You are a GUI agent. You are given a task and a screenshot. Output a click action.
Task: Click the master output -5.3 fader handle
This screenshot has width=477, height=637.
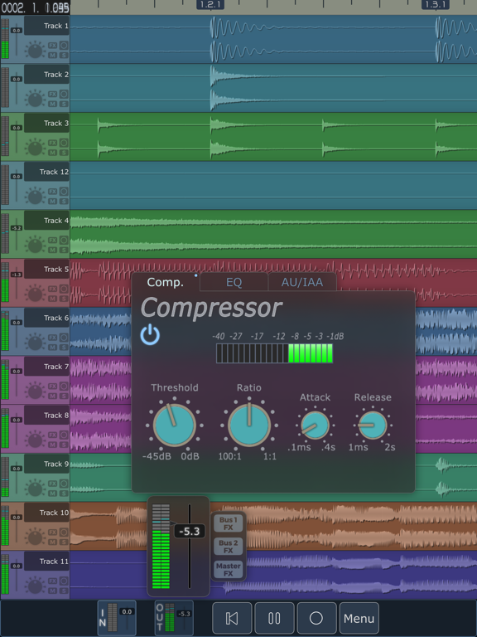190,531
